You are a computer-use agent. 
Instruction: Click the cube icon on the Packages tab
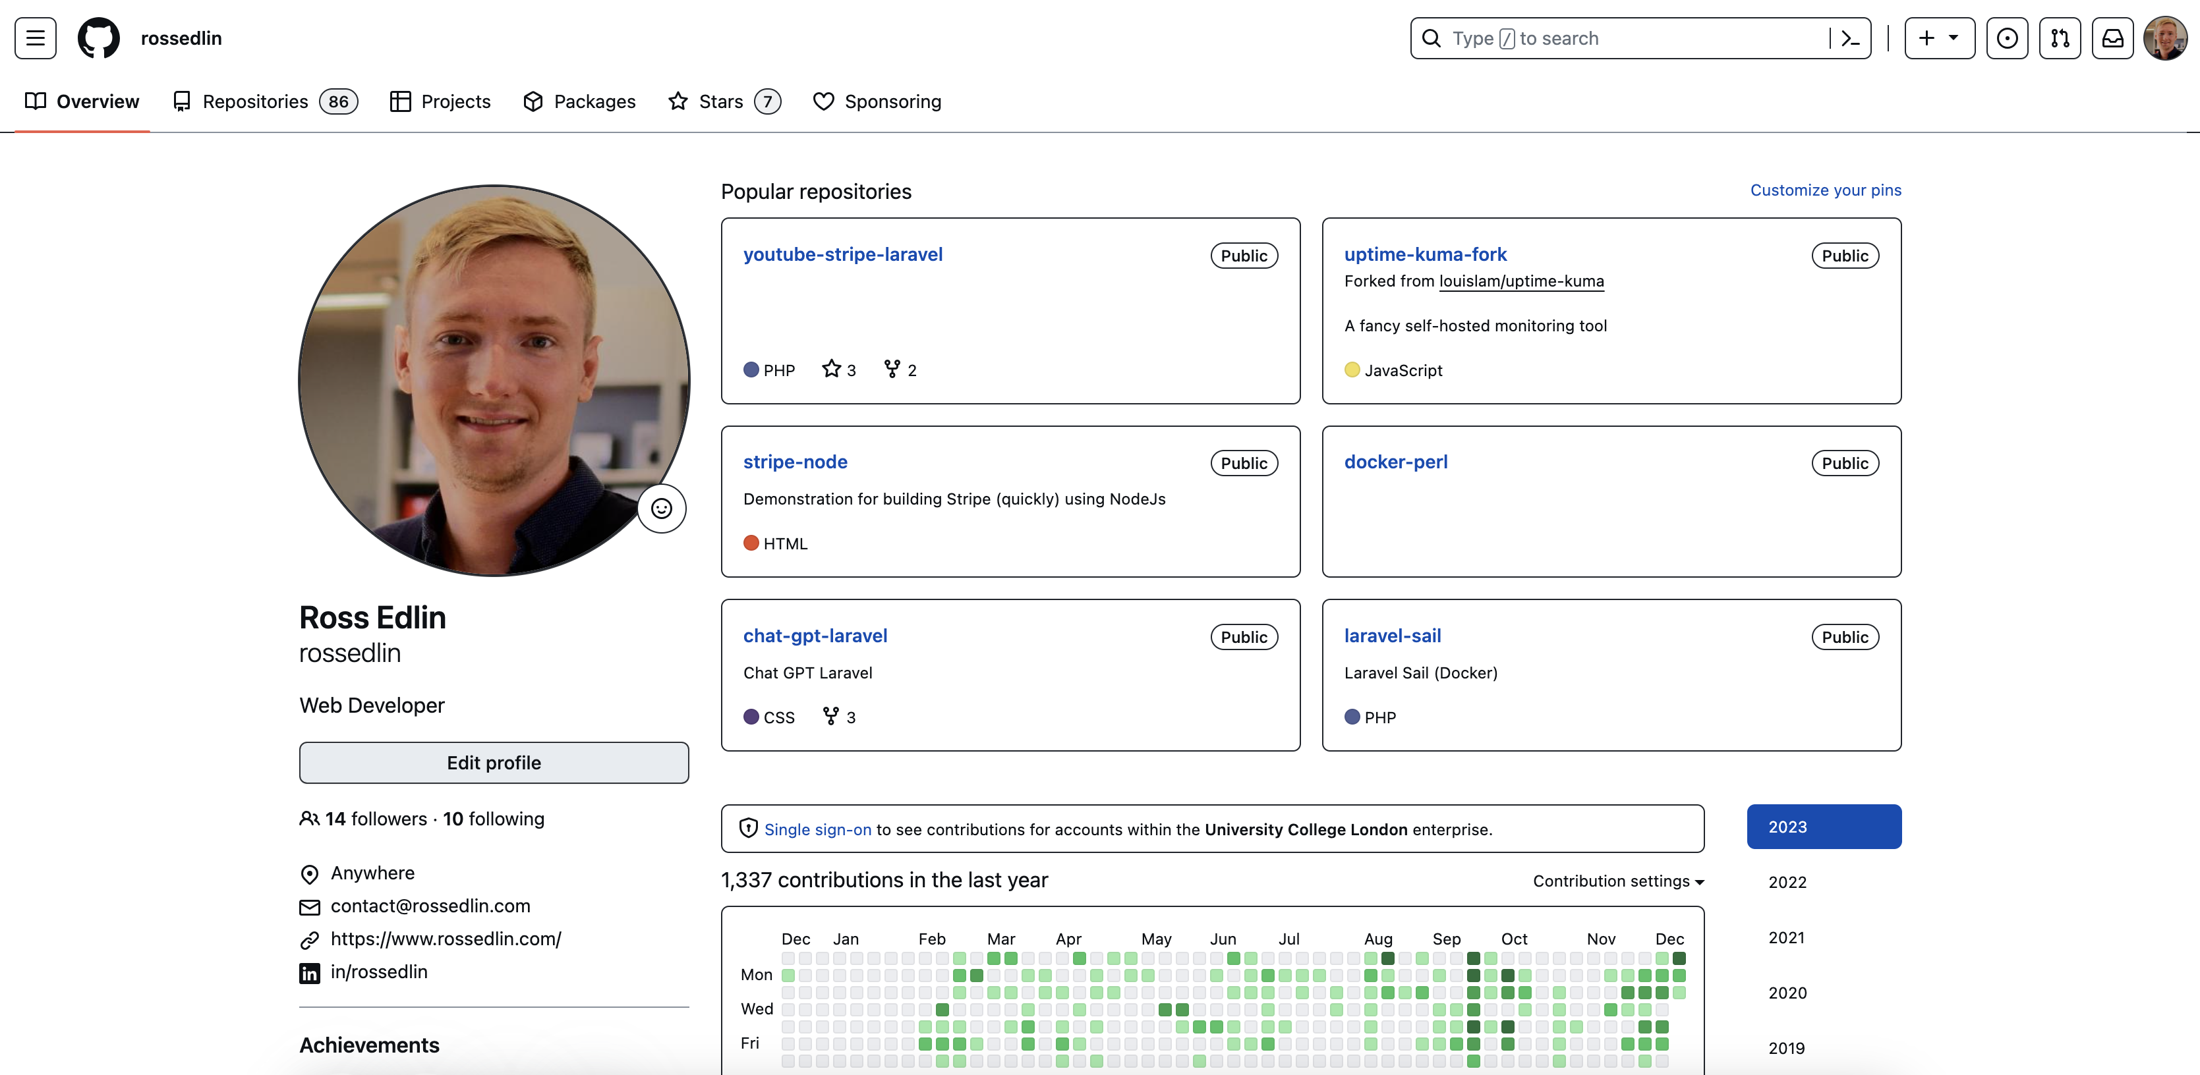[x=533, y=101]
